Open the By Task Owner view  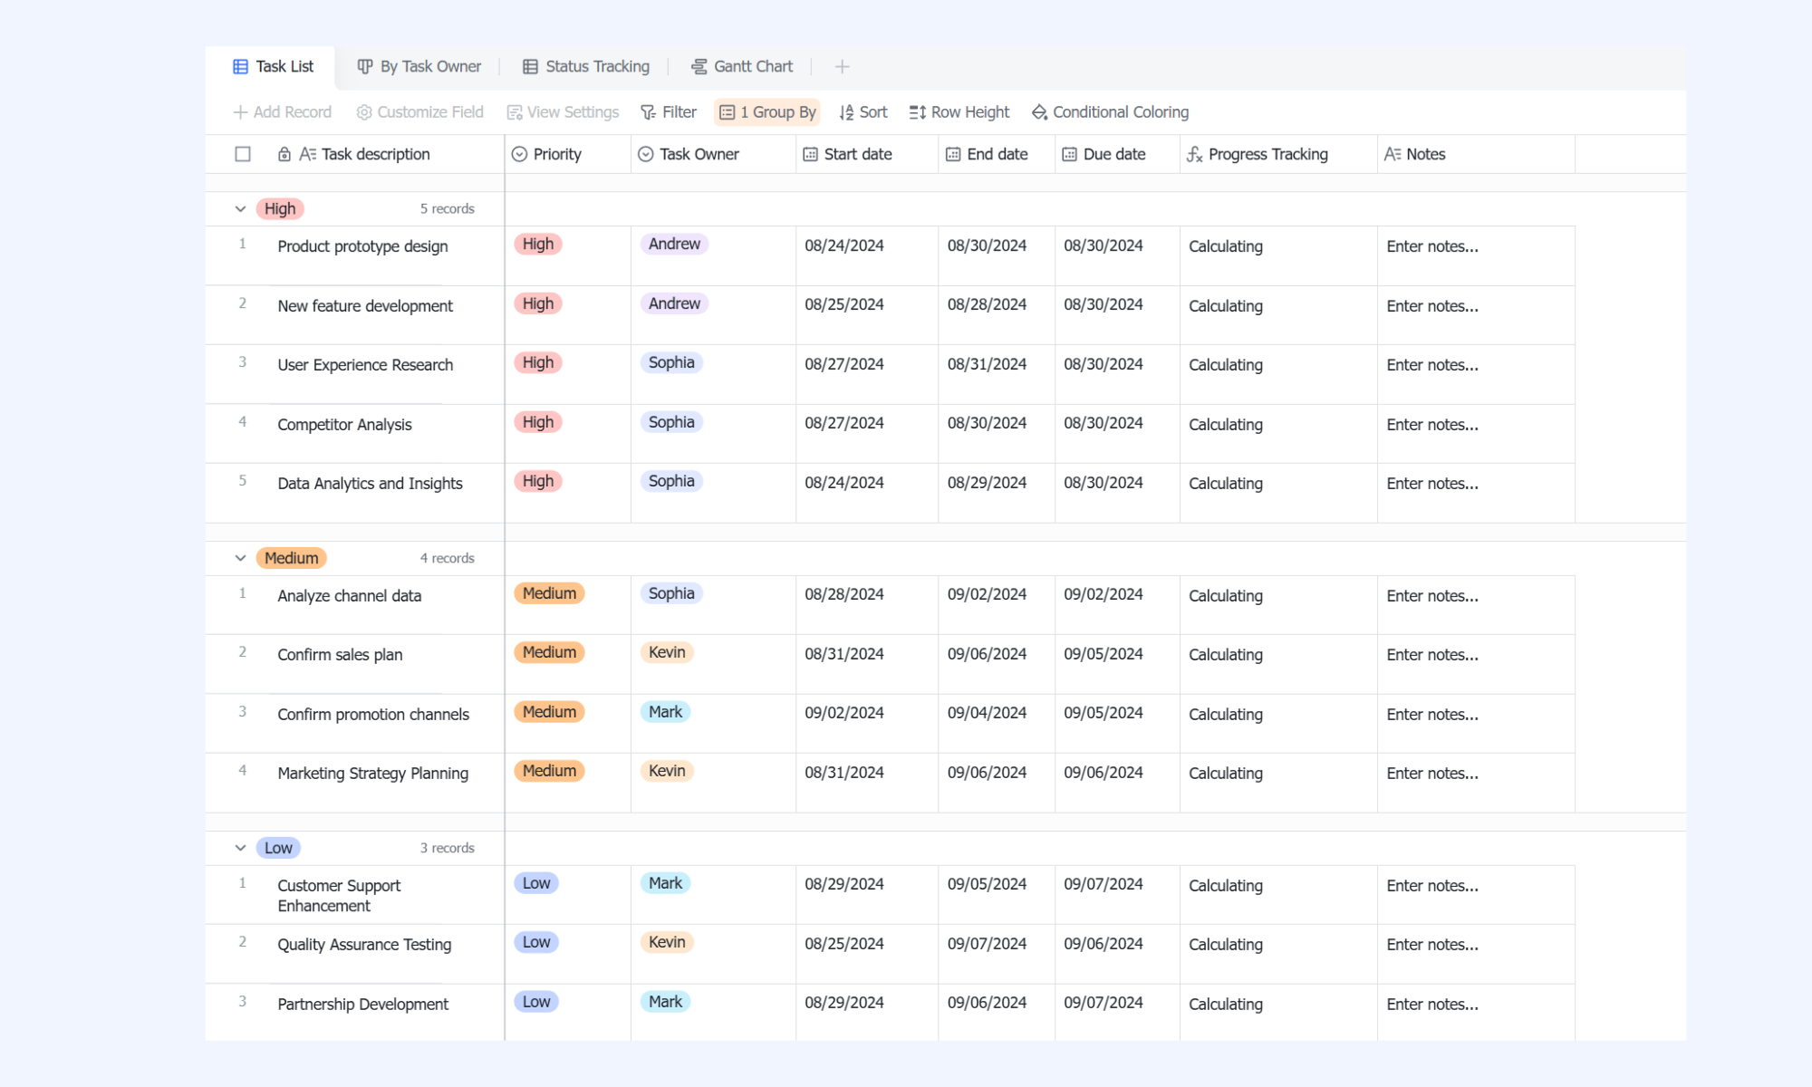click(x=419, y=67)
